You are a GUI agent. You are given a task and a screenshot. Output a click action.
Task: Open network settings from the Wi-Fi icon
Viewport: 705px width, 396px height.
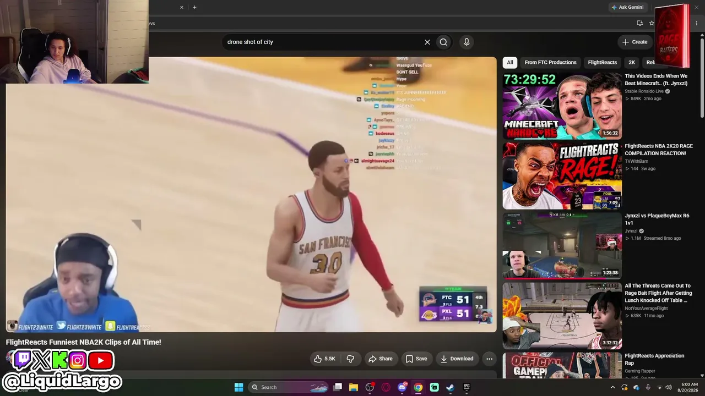coord(659,387)
